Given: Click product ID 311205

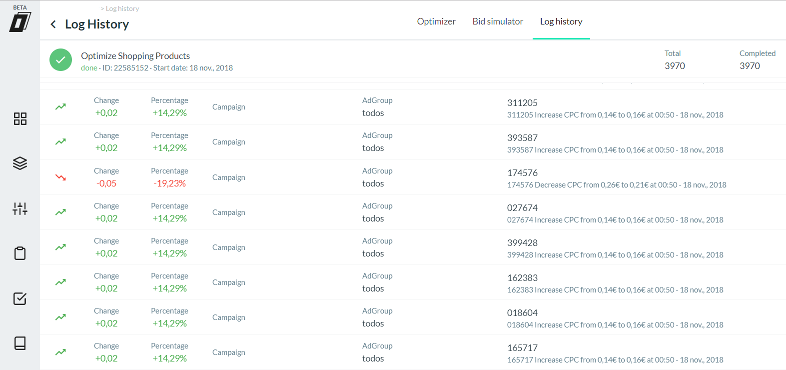Looking at the screenshot, I should pyautogui.click(x=522, y=103).
